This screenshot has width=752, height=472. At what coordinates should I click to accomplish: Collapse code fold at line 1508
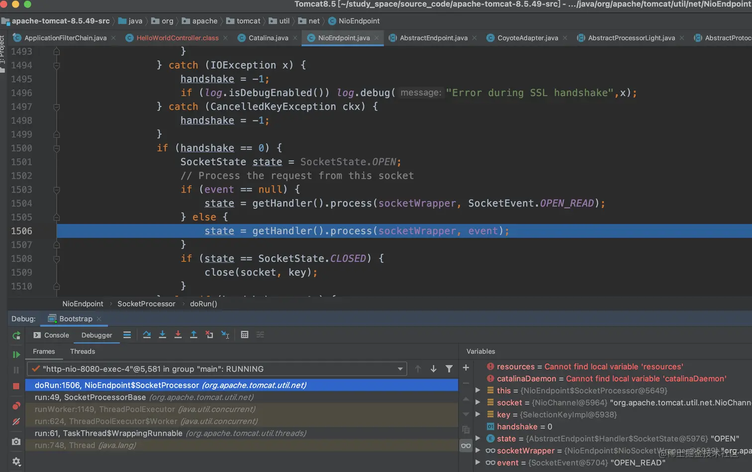(x=57, y=259)
